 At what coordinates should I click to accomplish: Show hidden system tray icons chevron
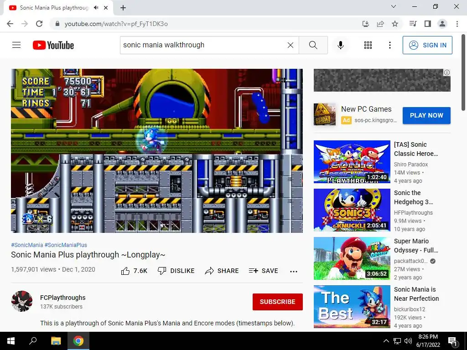[386, 341]
